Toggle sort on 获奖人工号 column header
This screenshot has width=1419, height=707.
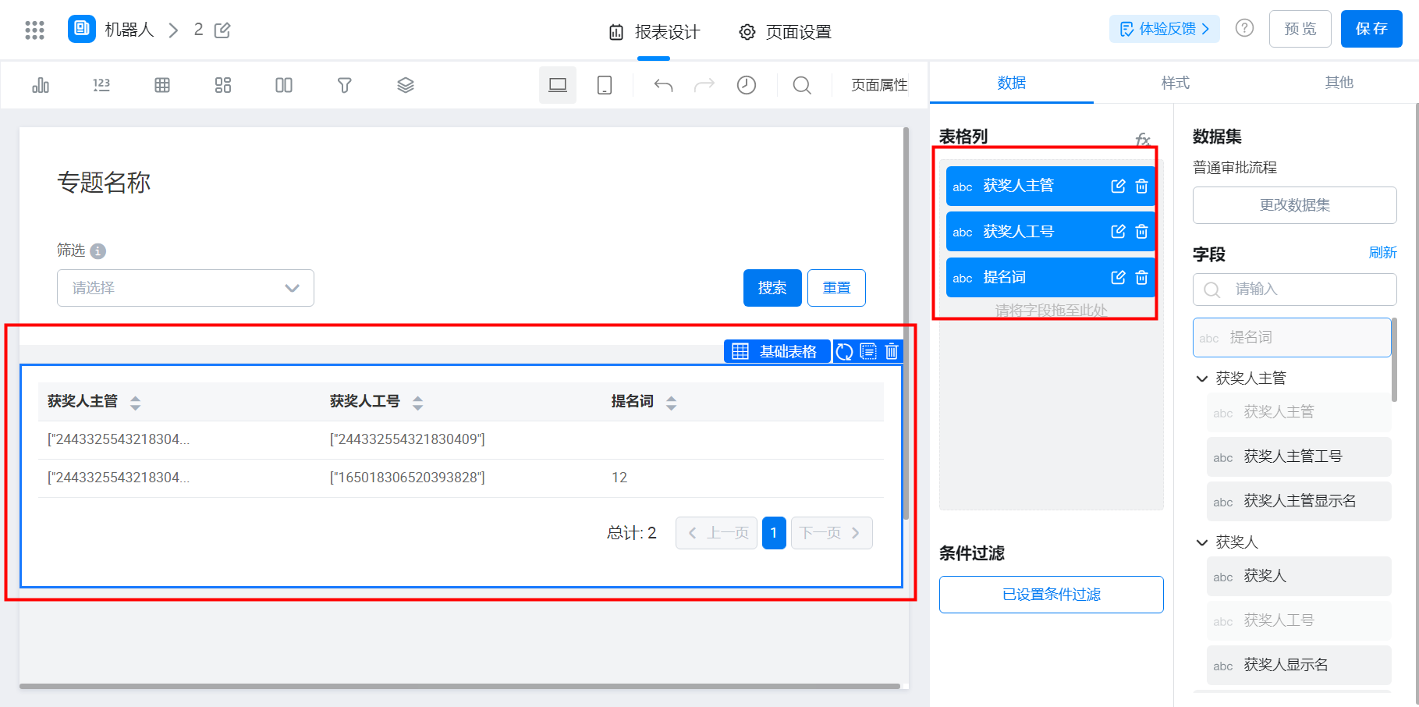point(418,403)
